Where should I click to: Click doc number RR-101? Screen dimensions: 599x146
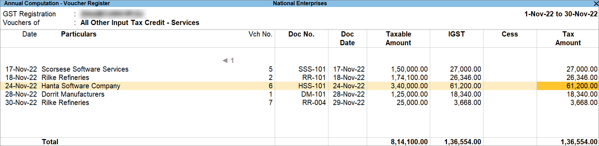click(x=314, y=78)
